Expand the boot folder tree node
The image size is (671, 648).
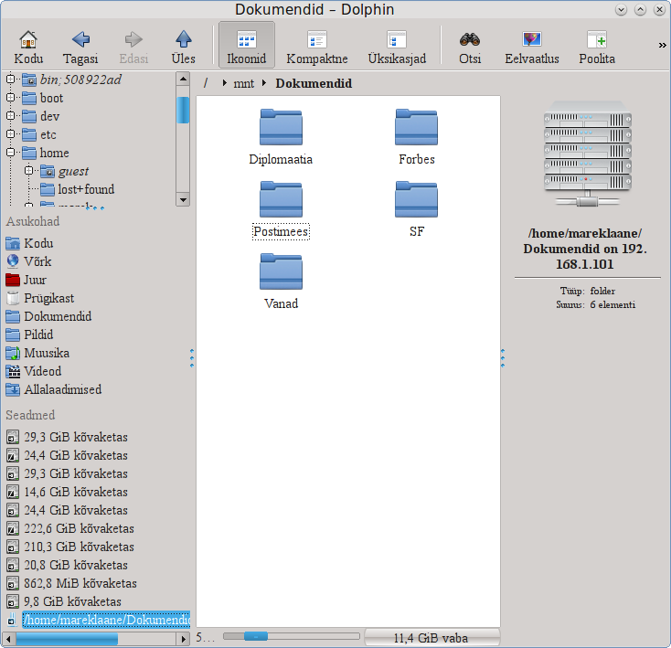point(11,98)
